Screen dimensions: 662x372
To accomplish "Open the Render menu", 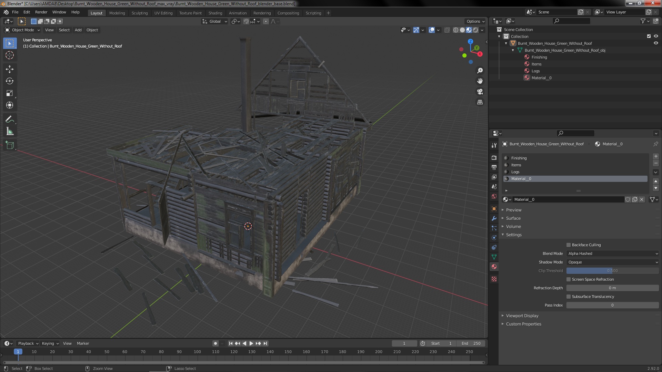I will point(41,12).
